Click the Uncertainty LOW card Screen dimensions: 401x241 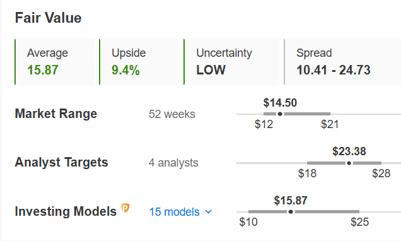pyautogui.click(x=231, y=62)
